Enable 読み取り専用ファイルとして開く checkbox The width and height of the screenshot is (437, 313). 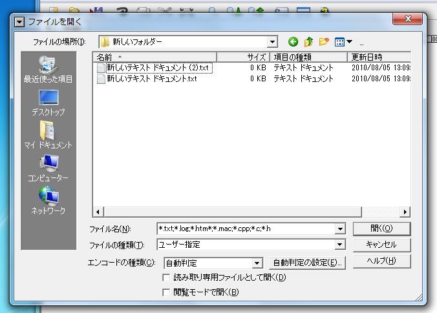pos(167,278)
